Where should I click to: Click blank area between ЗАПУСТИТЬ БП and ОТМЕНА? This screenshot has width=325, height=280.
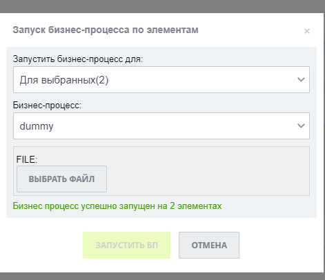[x=175, y=245]
